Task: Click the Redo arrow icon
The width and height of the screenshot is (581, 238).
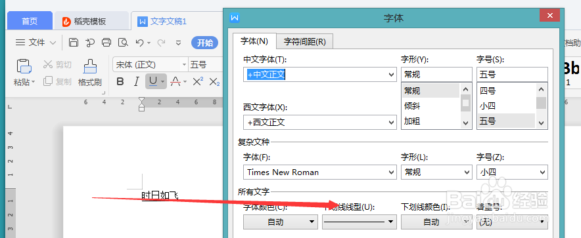Action: [x=161, y=43]
